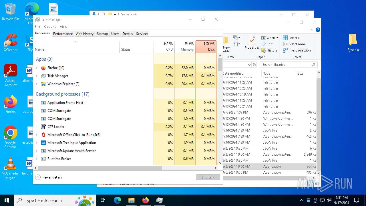366x206 pixels.
Task: Collapse the Explorer ribbon with the chevron
Action: coord(312,30)
